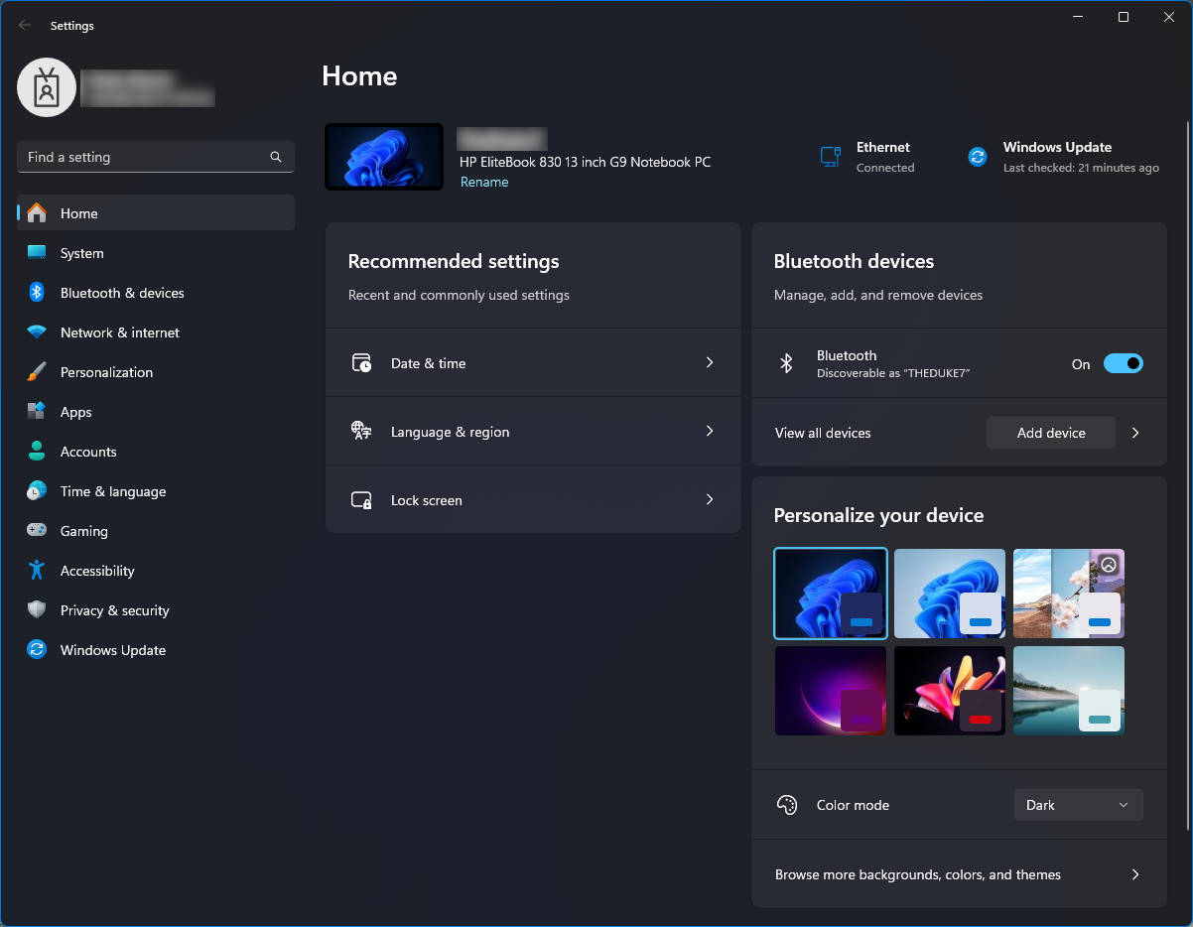
Task: Click View all devices
Action: (x=823, y=433)
